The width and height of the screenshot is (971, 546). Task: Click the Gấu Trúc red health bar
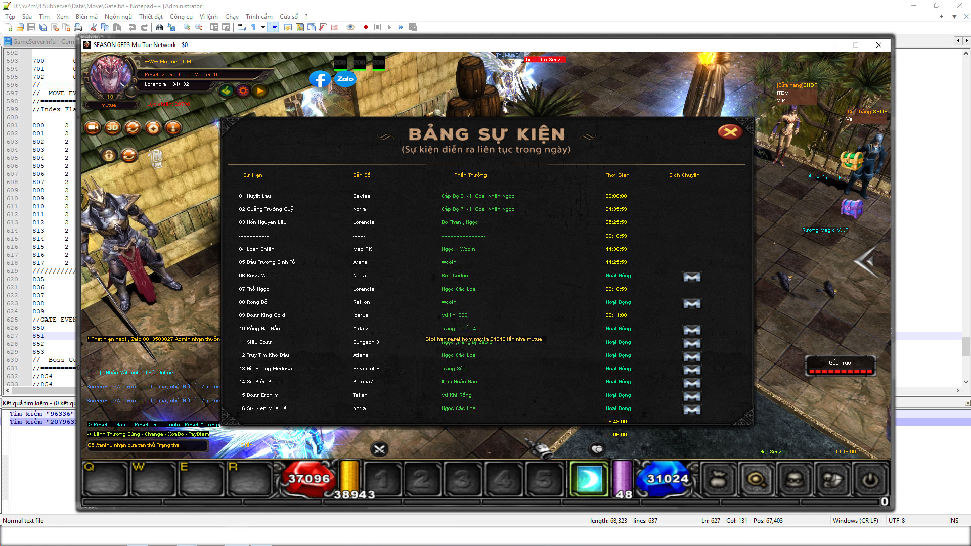click(840, 372)
